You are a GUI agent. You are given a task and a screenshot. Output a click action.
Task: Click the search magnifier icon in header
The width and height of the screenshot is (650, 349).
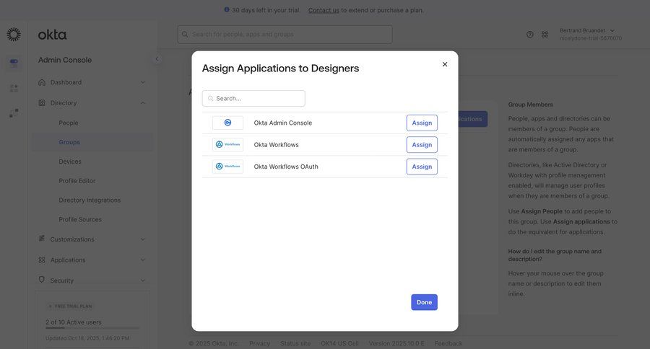click(x=185, y=35)
